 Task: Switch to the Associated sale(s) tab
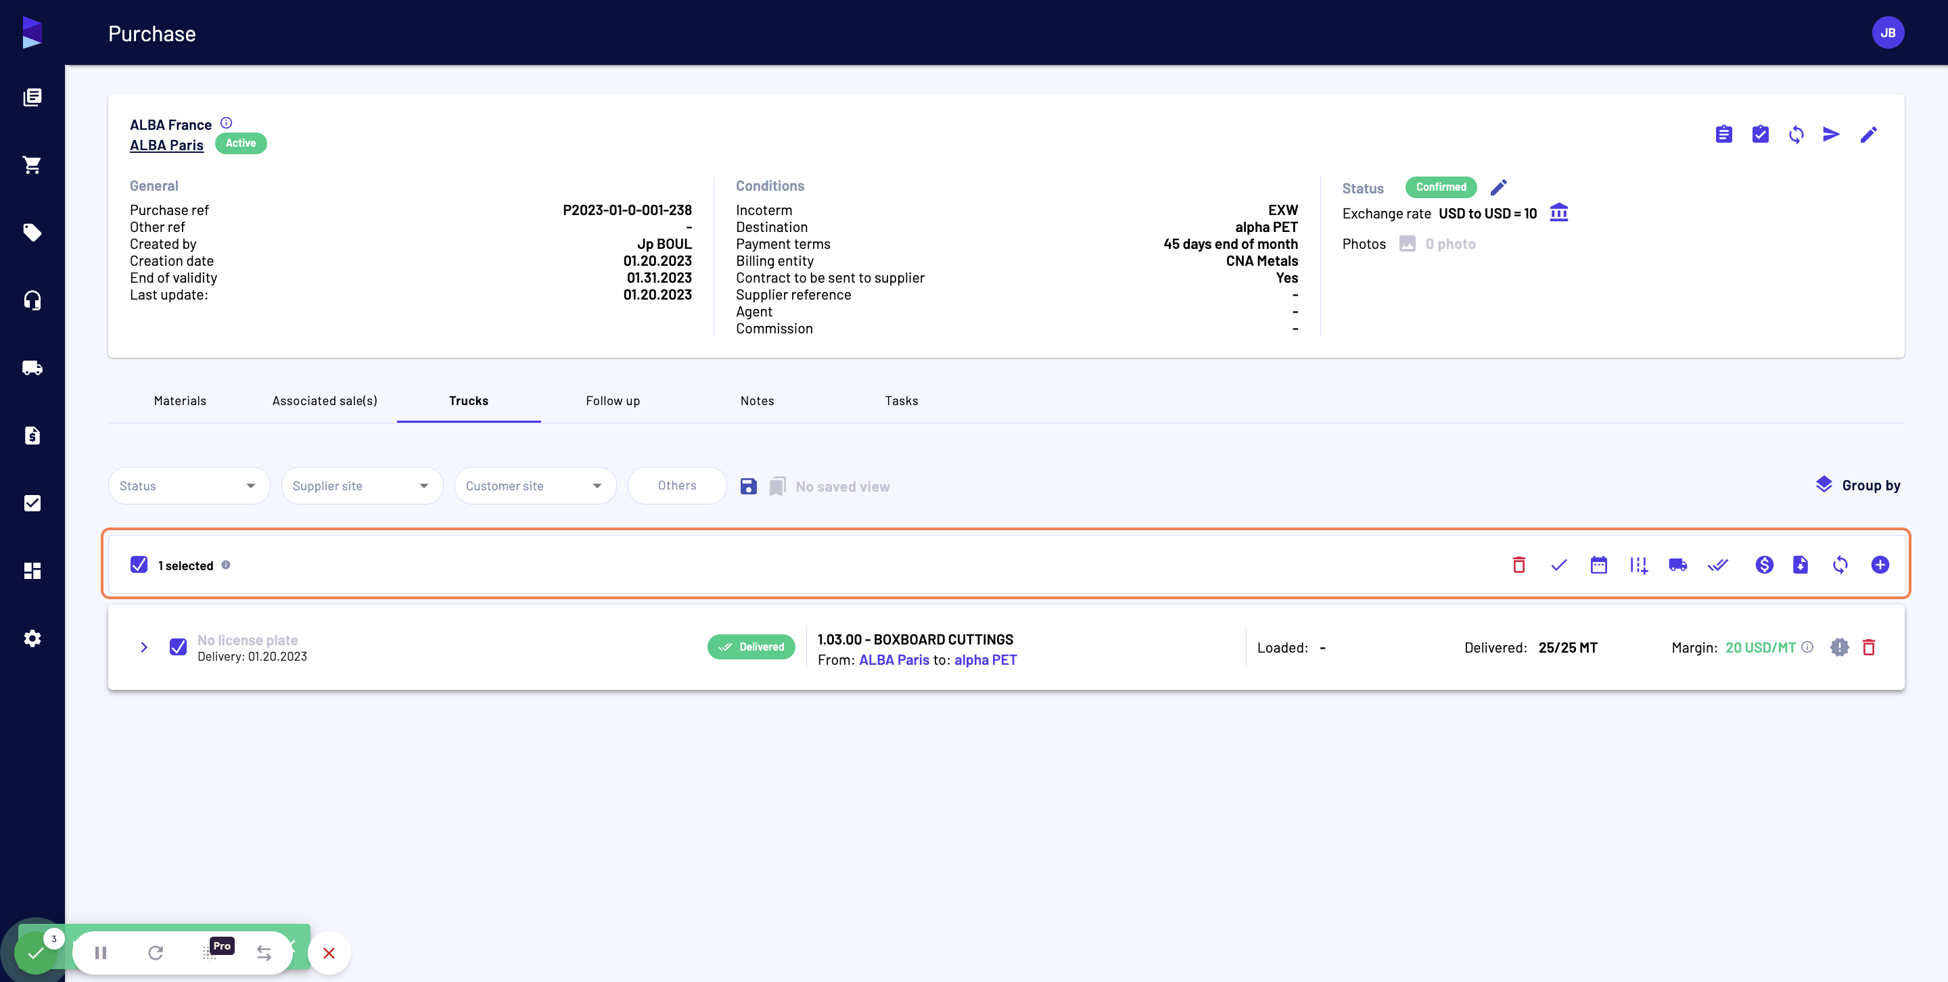[325, 400]
